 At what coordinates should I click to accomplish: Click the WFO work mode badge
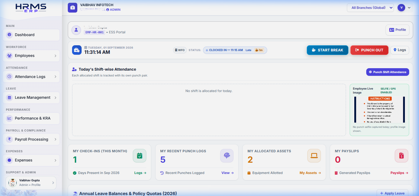coord(180,50)
